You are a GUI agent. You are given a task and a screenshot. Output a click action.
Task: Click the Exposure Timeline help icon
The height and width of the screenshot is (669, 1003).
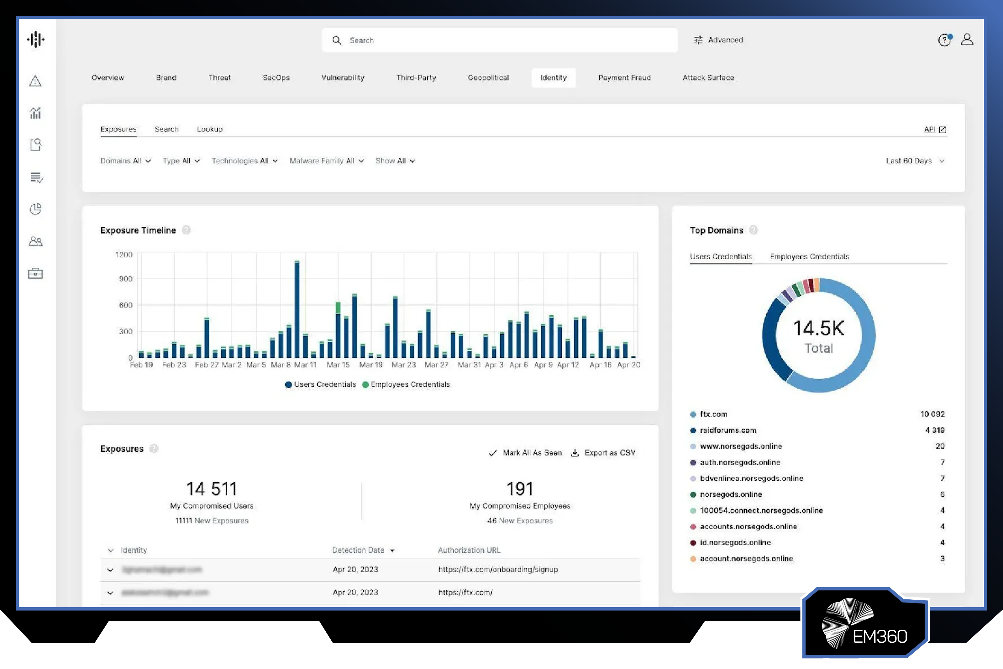[186, 230]
